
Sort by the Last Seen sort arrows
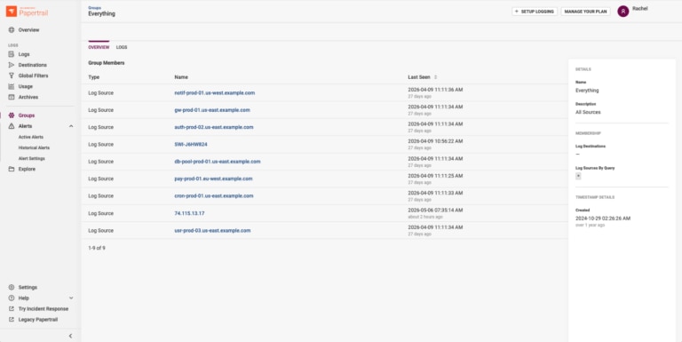[x=435, y=77]
